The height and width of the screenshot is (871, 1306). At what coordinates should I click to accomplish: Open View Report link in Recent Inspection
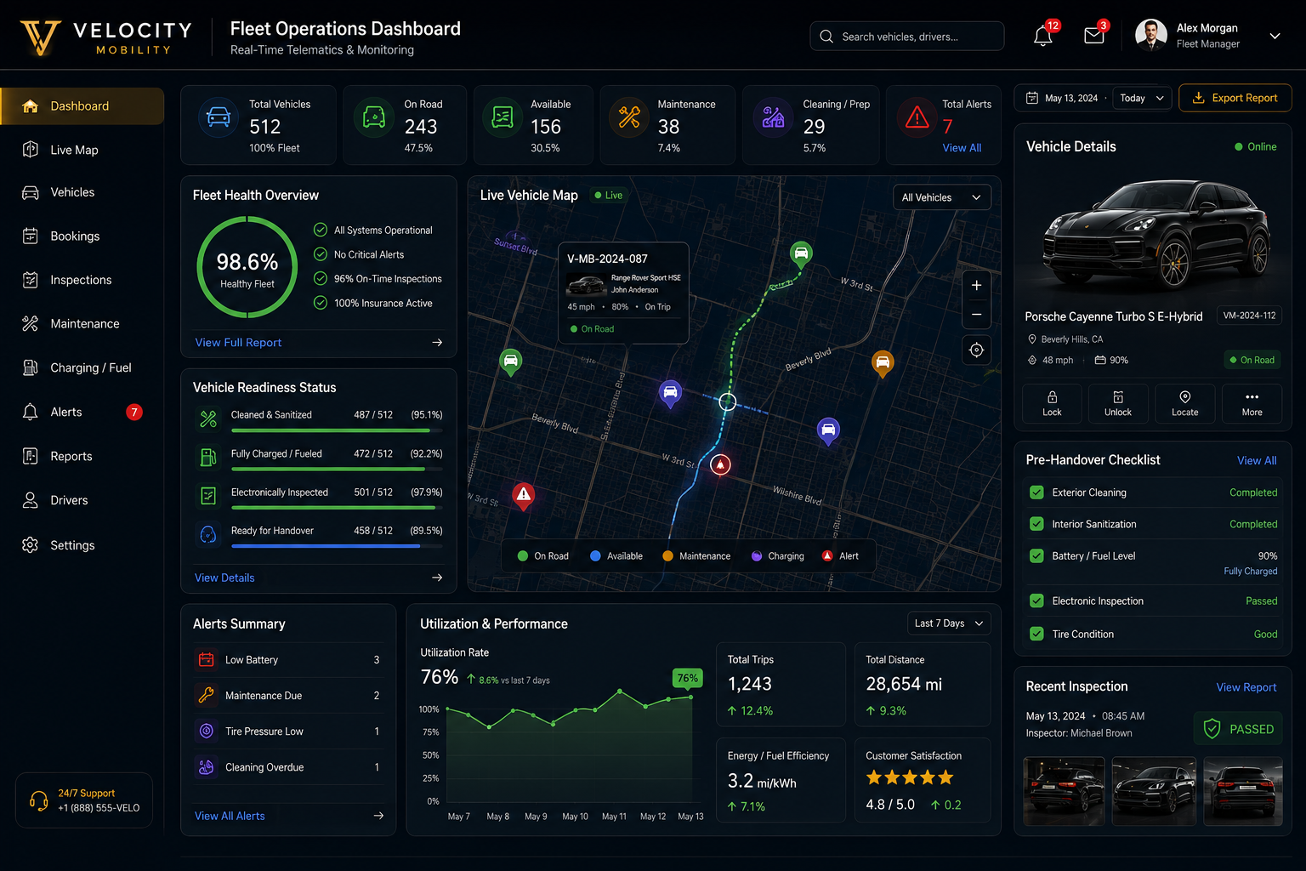(1246, 687)
